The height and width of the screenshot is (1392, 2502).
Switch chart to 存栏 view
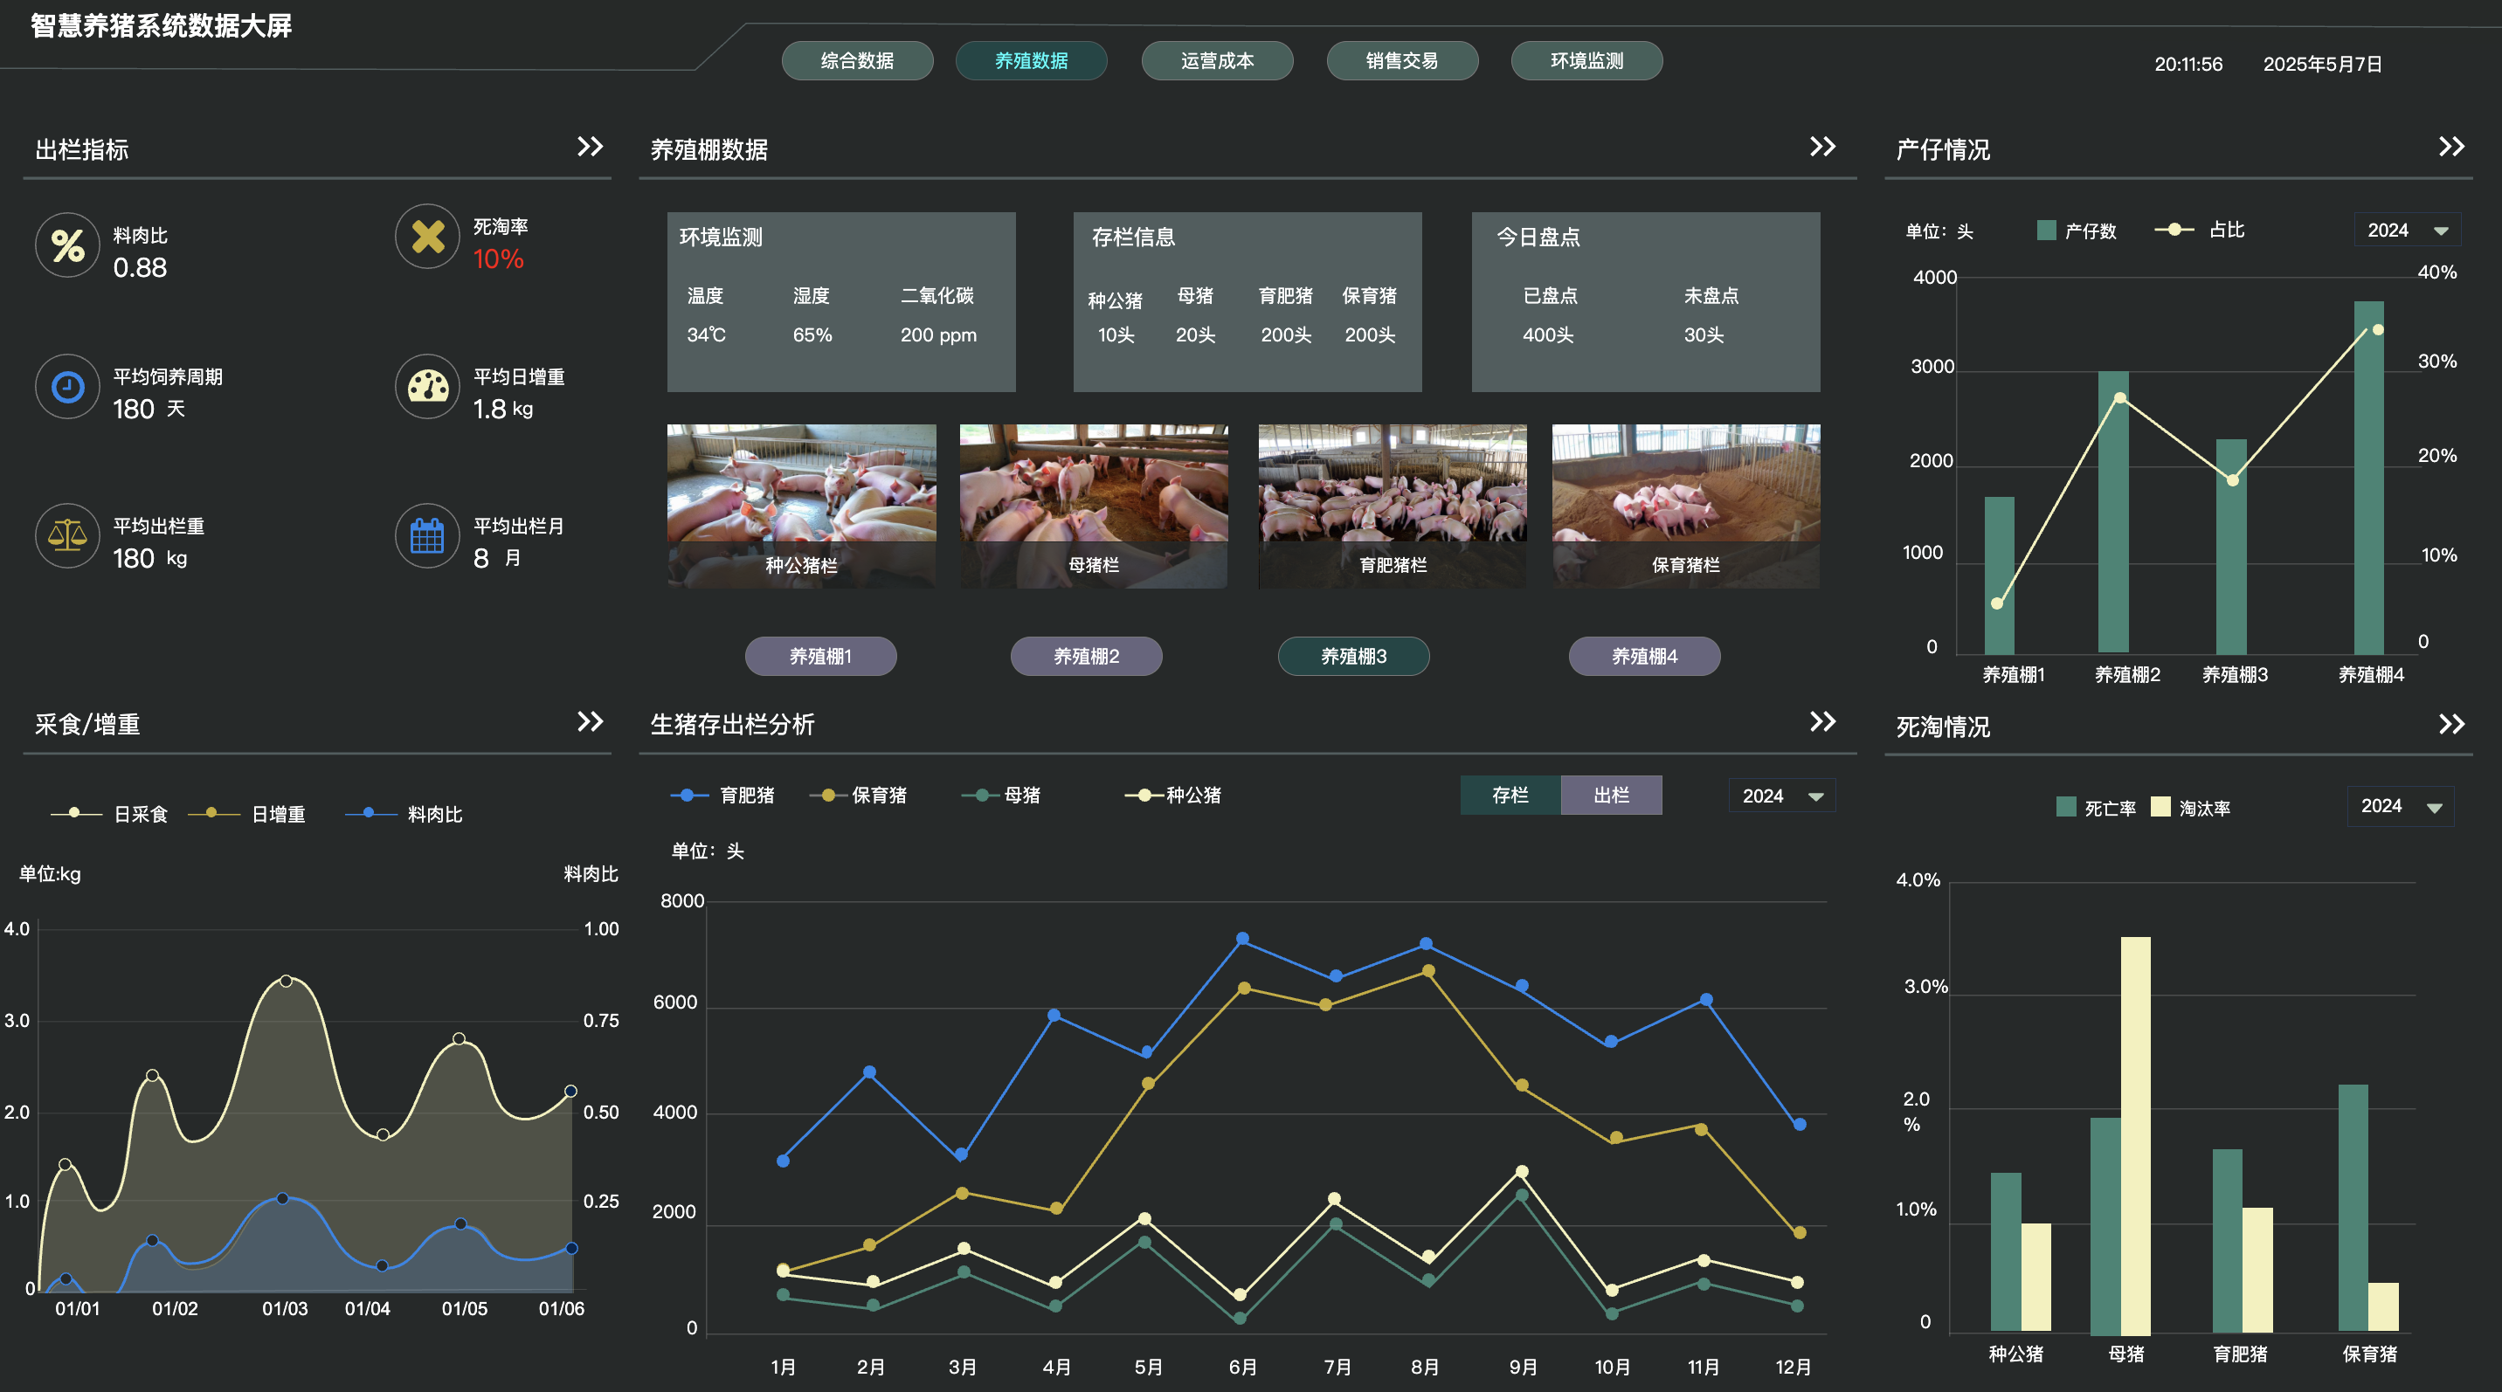(1510, 795)
